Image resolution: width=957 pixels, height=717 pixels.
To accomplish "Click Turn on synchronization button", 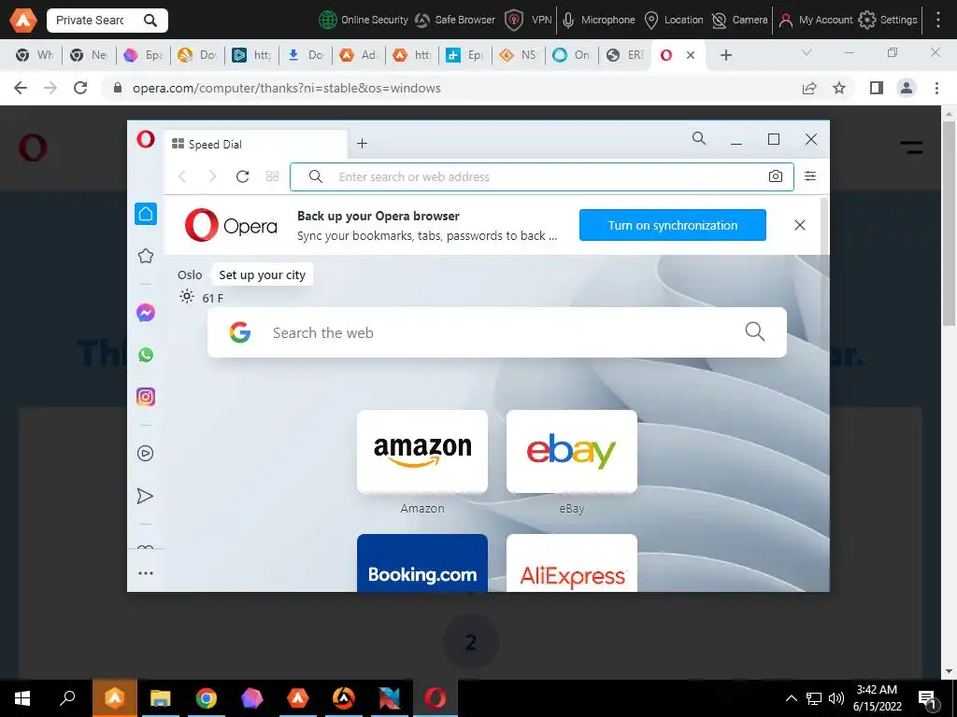I will (673, 225).
